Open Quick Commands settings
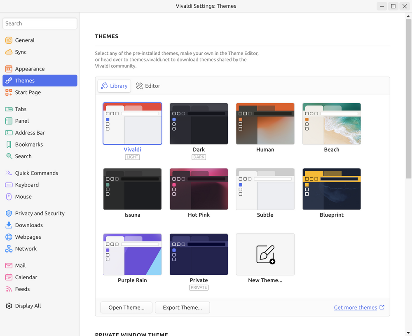The height and width of the screenshot is (336, 412). click(36, 173)
